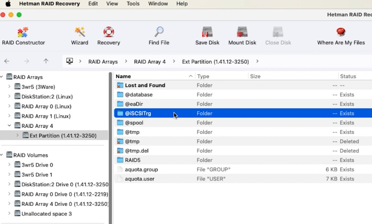Select the existing @tmp folder row
Screen dimensions: 372x224
[243, 132]
